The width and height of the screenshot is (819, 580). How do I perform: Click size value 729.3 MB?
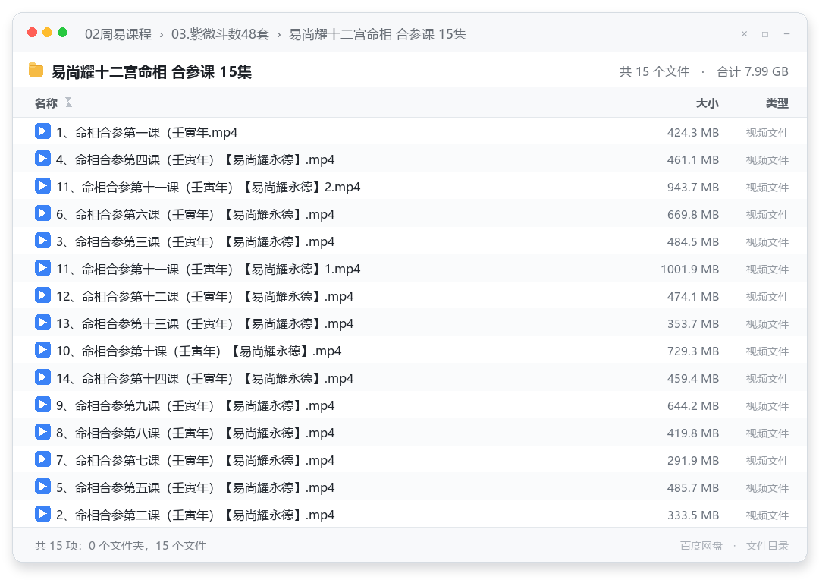[x=692, y=351]
